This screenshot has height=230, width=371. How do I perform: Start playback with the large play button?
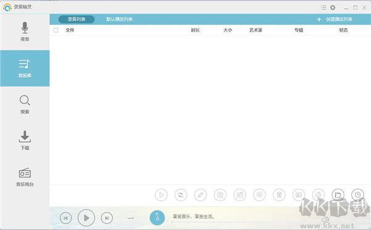pyautogui.click(x=86, y=218)
